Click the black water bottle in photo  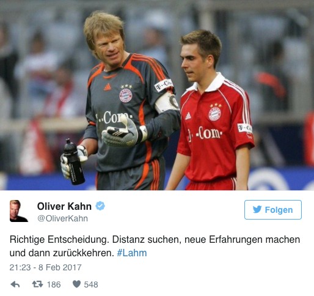click(x=74, y=162)
